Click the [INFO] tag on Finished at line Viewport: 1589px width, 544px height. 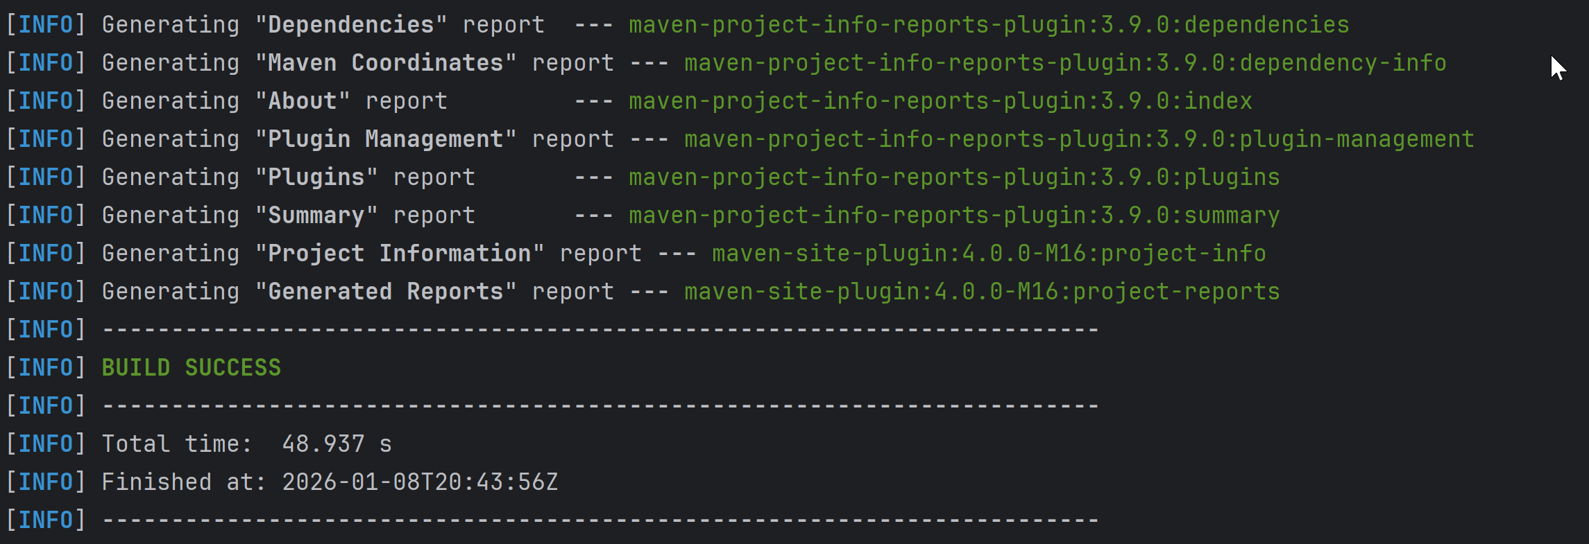coord(46,482)
